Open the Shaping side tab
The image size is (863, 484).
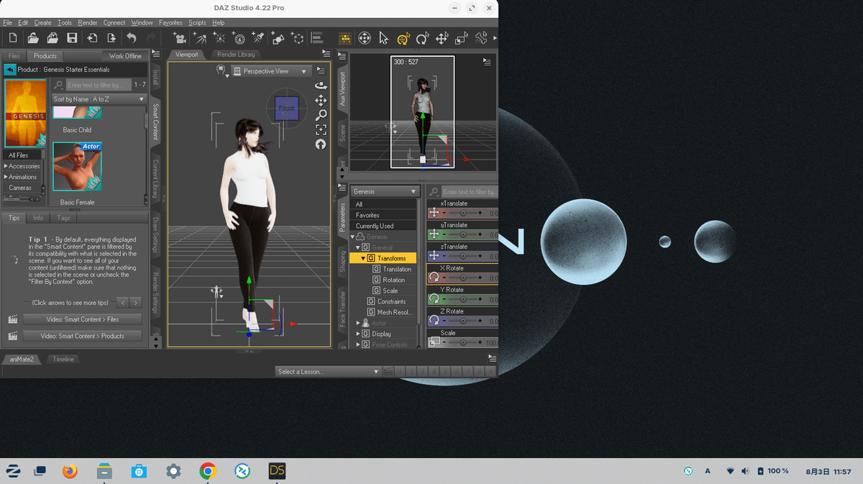(342, 262)
